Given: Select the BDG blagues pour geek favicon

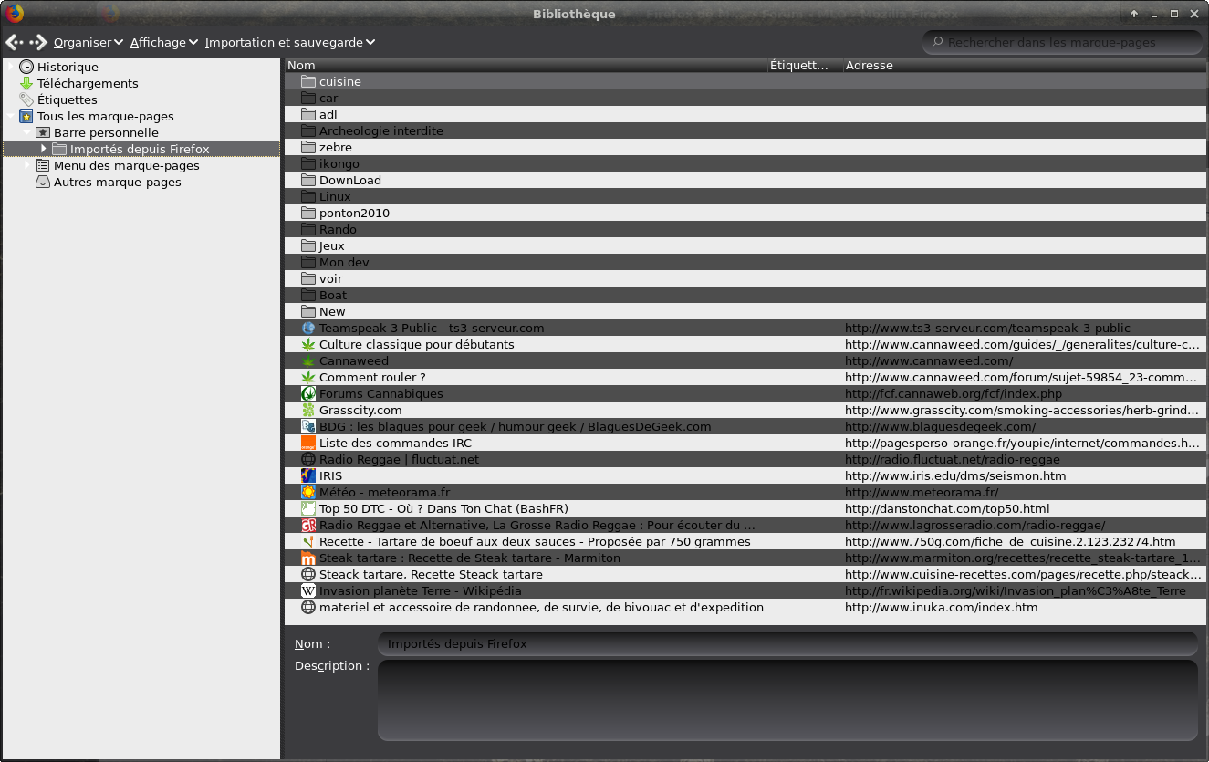Looking at the screenshot, I should [x=308, y=426].
